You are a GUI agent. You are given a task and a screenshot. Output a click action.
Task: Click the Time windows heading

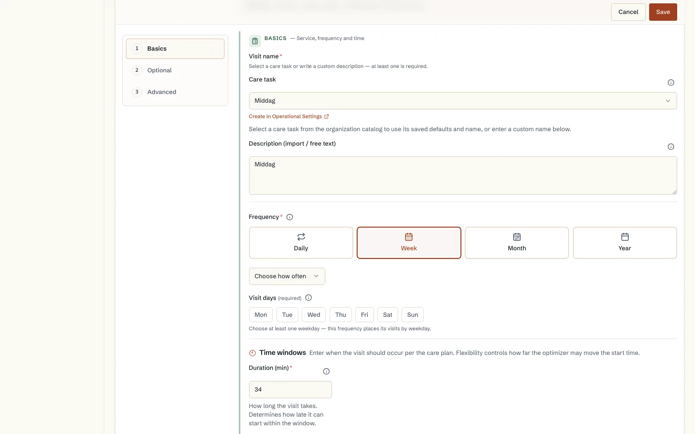(x=283, y=353)
